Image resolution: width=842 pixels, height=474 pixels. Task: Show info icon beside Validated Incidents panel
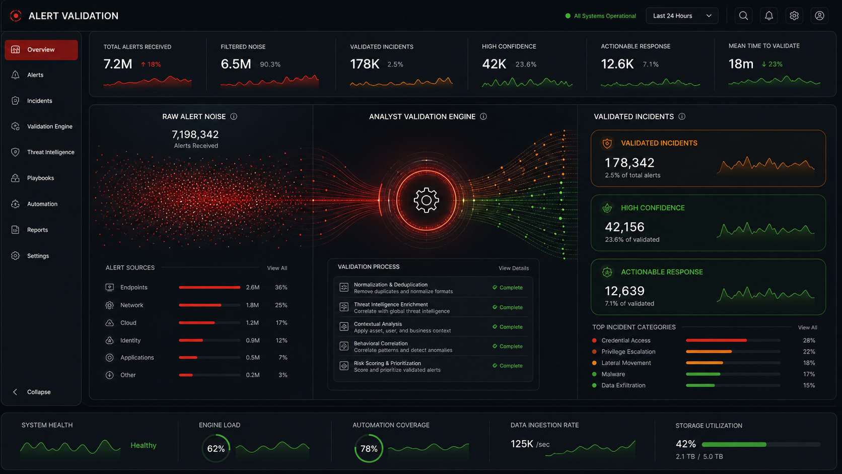(682, 116)
